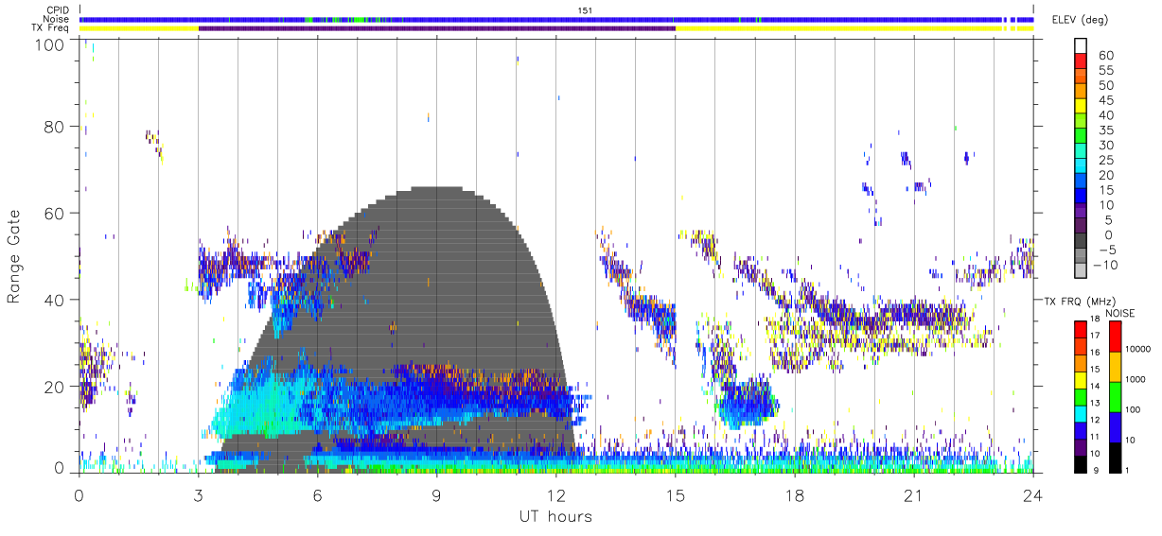Viewport: 1162px width, 536px height.
Task: Click the 45 label on ELEV colorbar
Action: [x=1105, y=100]
